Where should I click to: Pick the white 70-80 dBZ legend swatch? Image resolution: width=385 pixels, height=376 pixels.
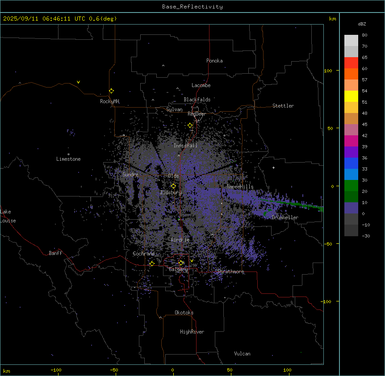tap(351, 41)
